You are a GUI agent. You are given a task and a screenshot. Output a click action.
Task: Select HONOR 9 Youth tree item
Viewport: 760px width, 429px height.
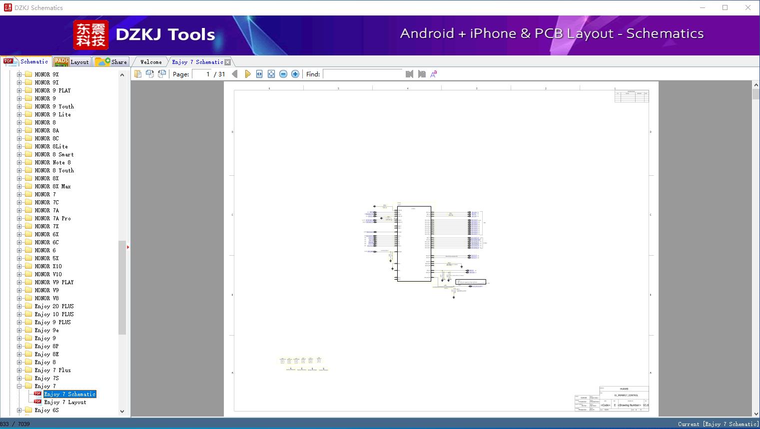(x=54, y=106)
